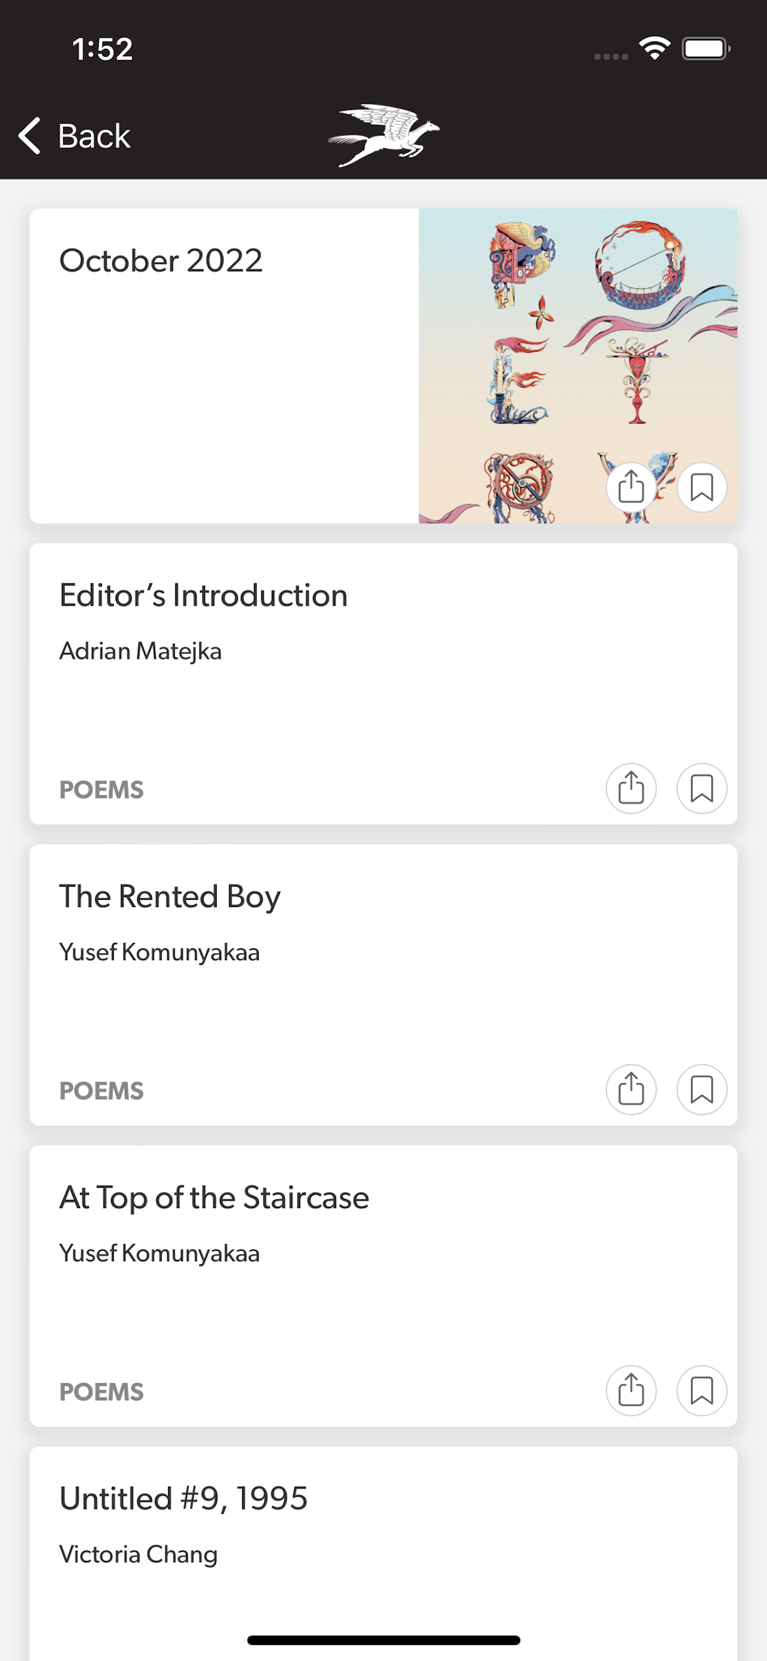The width and height of the screenshot is (767, 1661).
Task: Open the Editor's Introduction title
Action: coord(204,595)
